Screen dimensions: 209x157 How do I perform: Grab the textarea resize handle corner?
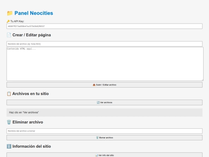[202, 80]
